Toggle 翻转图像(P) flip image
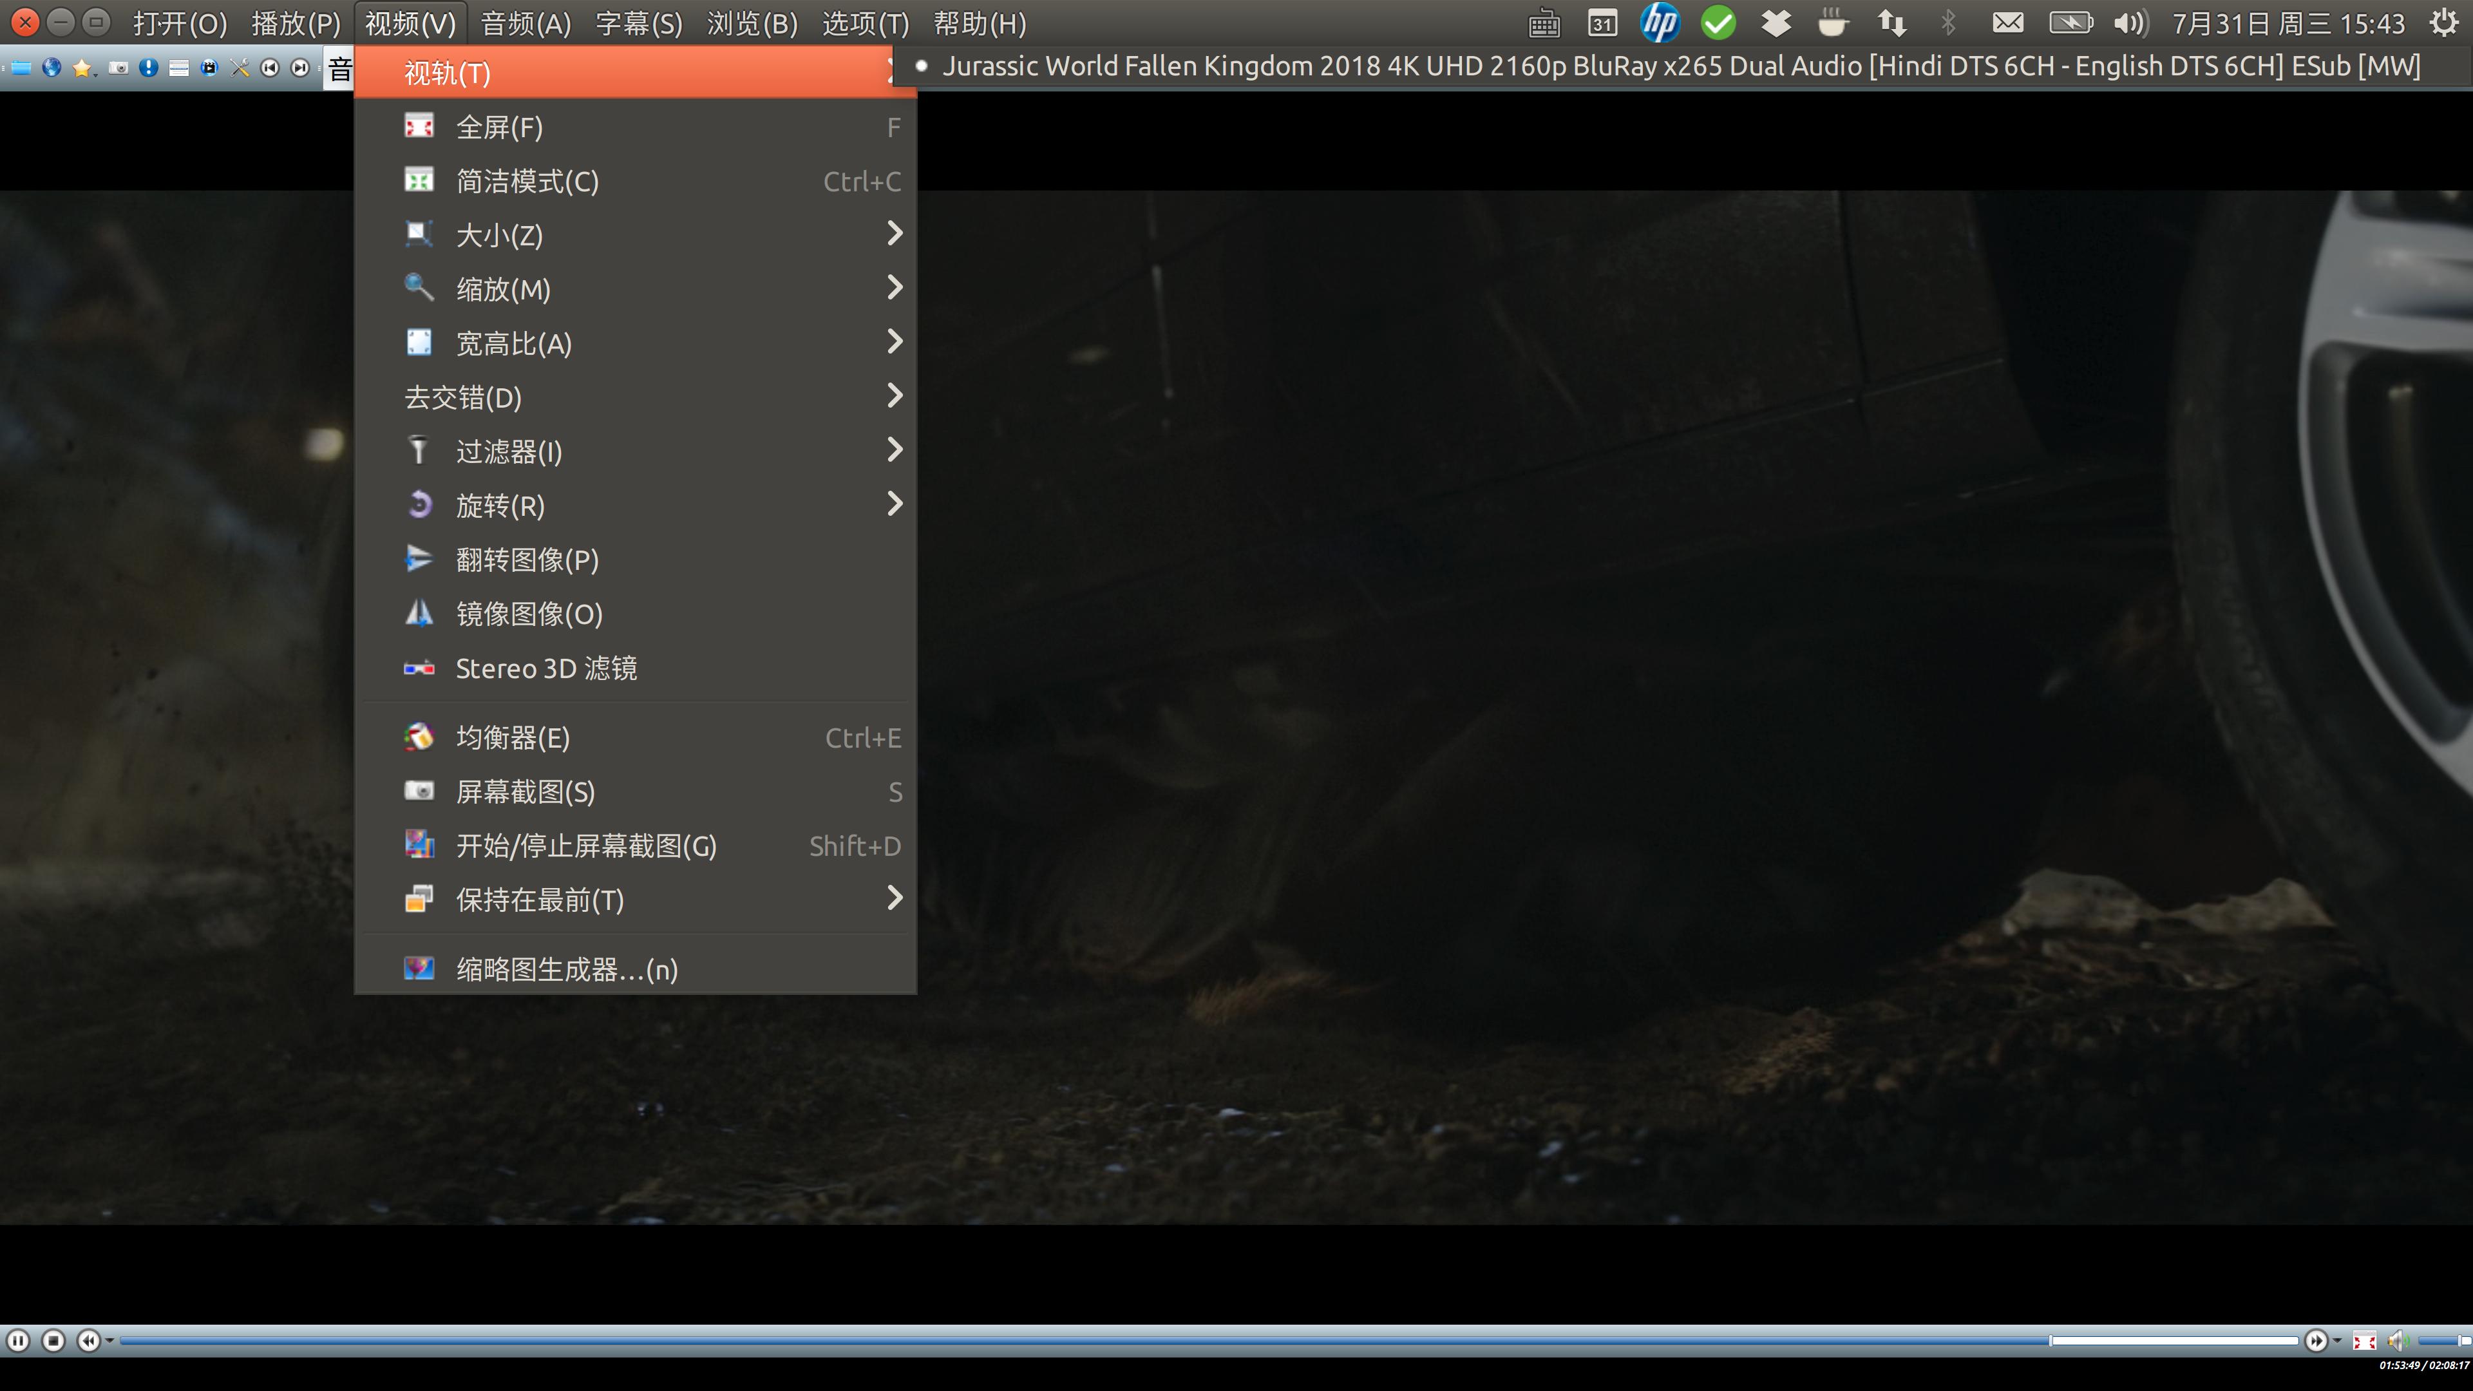Screen dimensions: 2473x1391 tap(636, 560)
